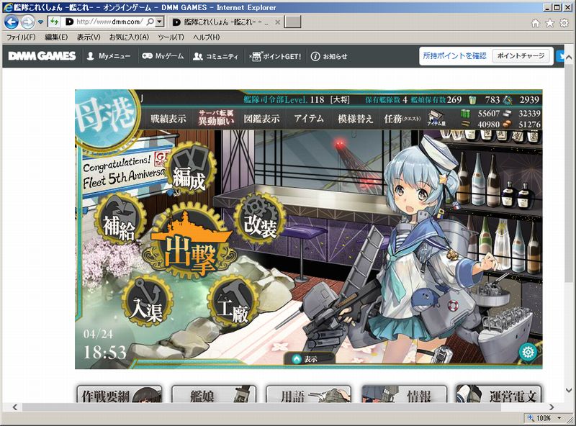Open the お気に入り(A) menu
This screenshot has height=426, width=576.
tap(130, 37)
